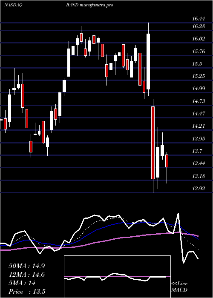
Task: Click the large red candle falling to 13.18
Action: (x=153, y=143)
